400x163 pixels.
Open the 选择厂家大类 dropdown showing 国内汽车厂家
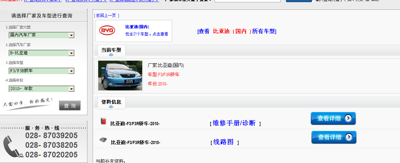pyautogui.click(x=41, y=35)
